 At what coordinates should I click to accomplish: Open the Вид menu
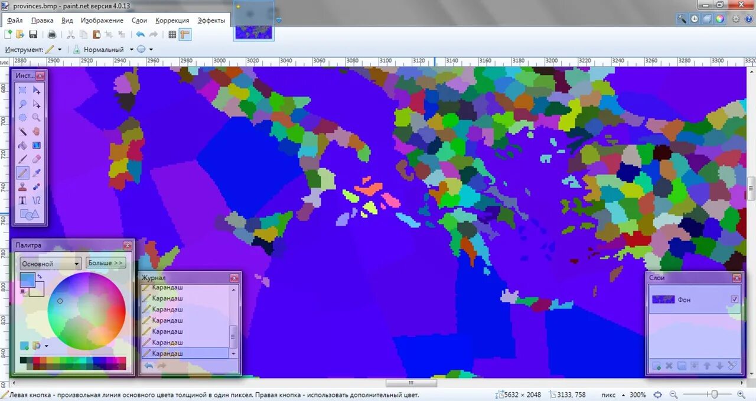(x=67, y=20)
